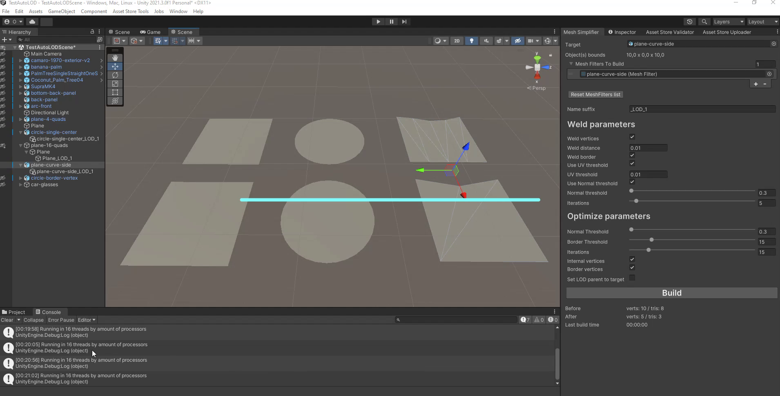
Task: Toggle the Weld border checkbox
Action: (632, 155)
